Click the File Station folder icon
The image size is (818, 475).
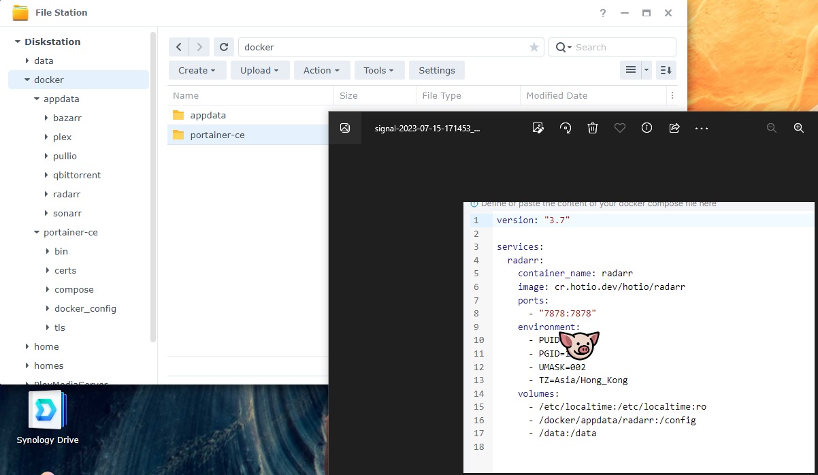pos(20,12)
